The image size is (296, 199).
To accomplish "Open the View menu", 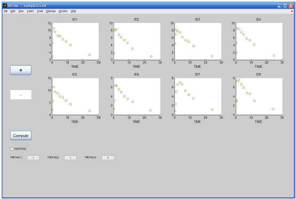I will [21, 11].
